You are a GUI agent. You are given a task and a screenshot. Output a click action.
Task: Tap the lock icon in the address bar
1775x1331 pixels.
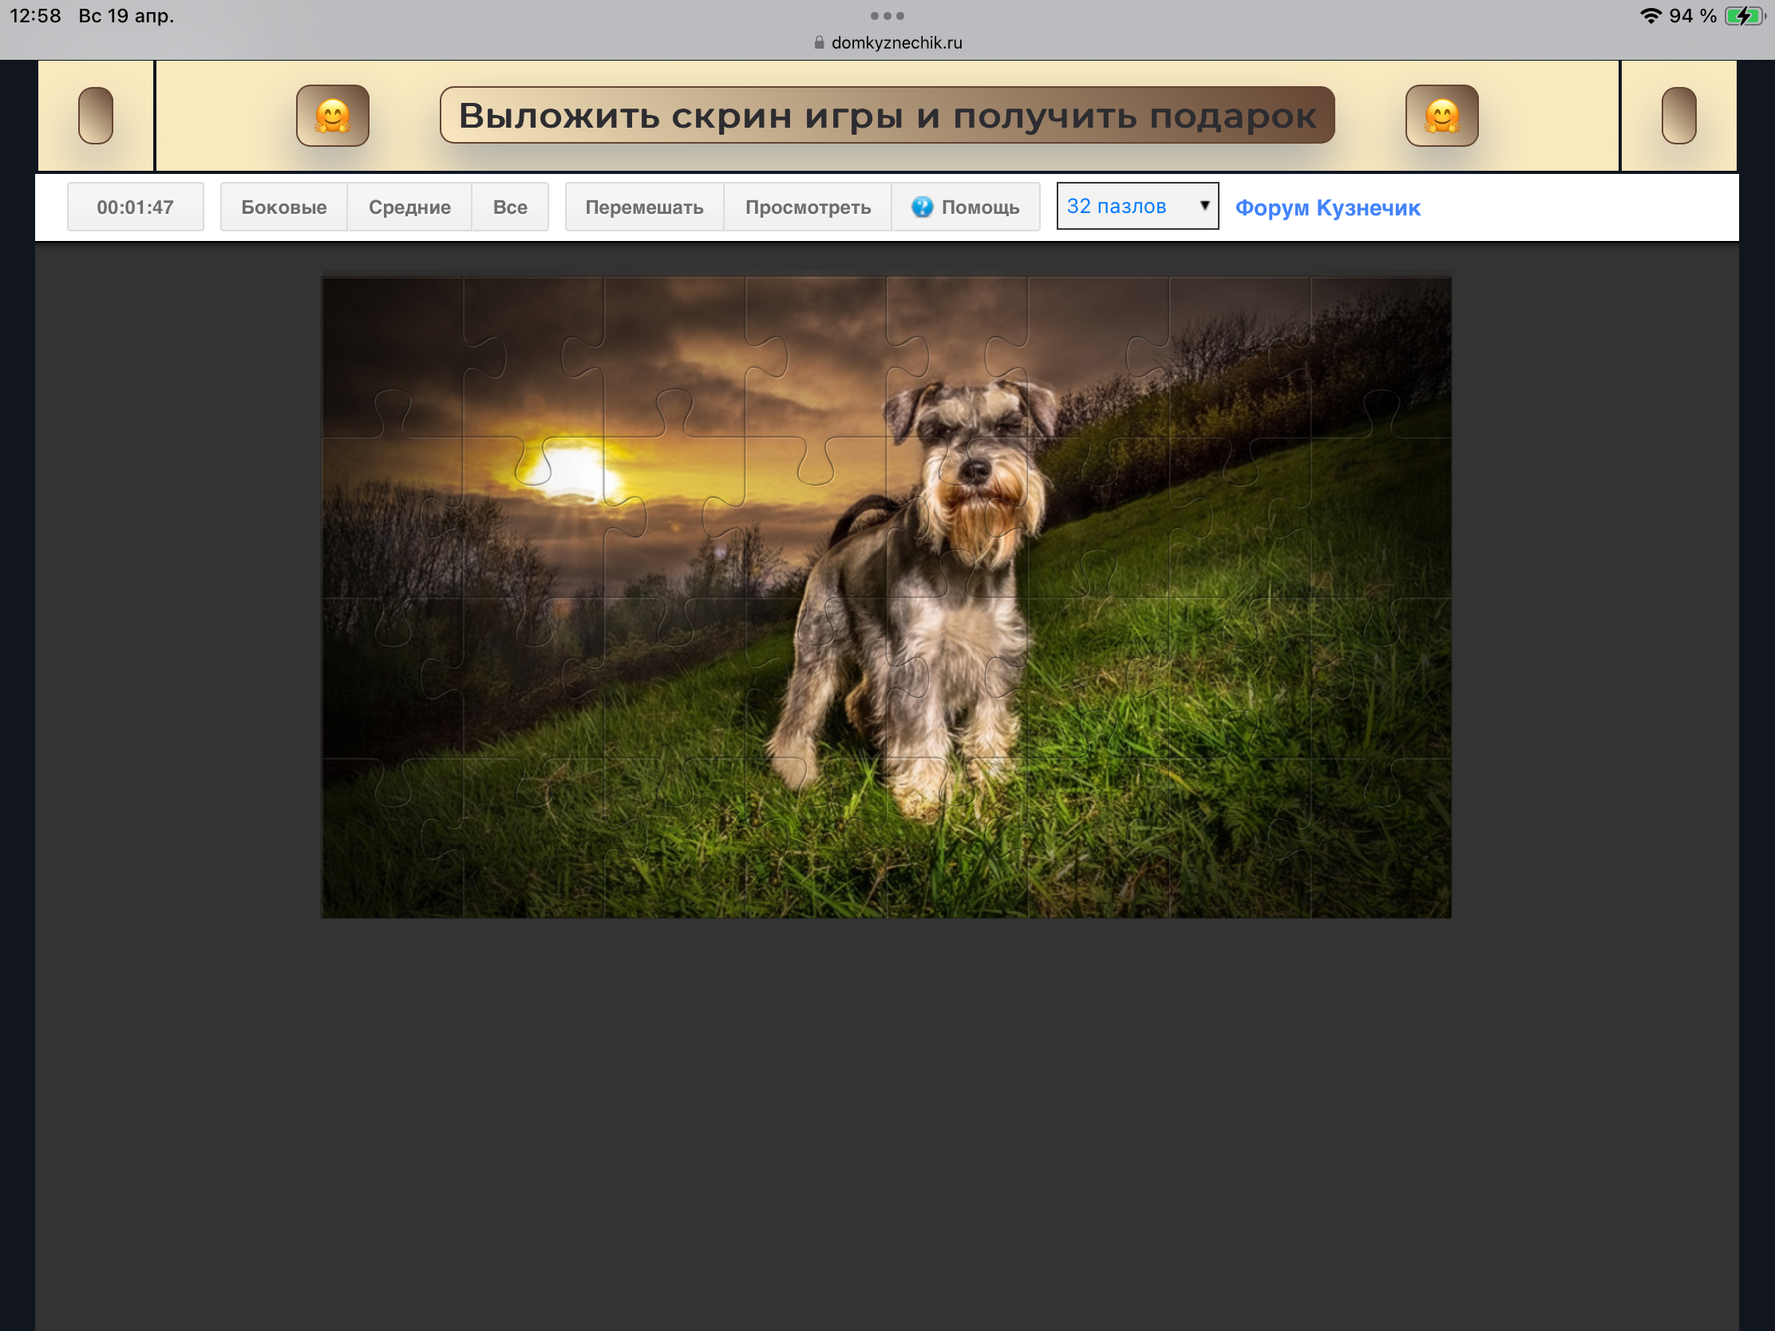coord(819,42)
